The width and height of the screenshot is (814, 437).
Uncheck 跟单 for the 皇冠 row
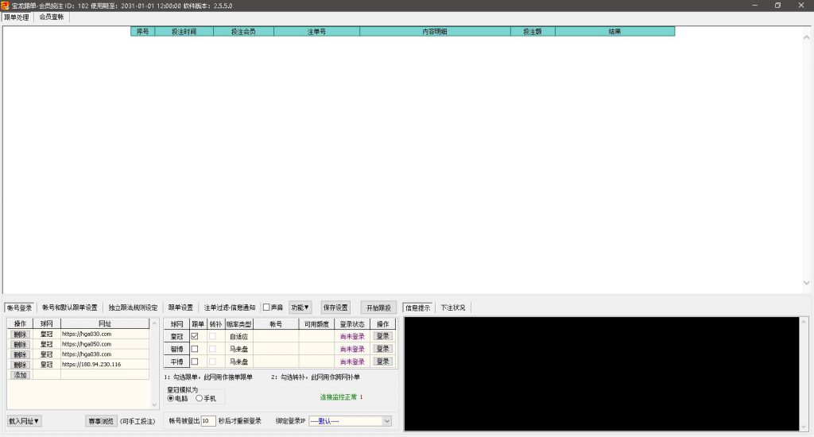[x=195, y=336]
